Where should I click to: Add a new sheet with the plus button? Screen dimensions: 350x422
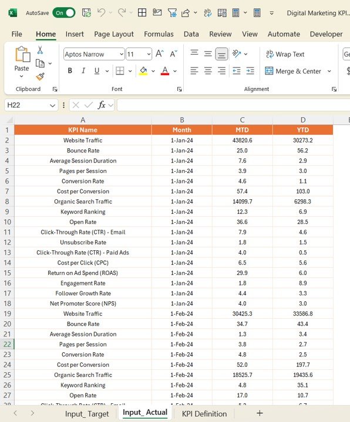point(260,413)
